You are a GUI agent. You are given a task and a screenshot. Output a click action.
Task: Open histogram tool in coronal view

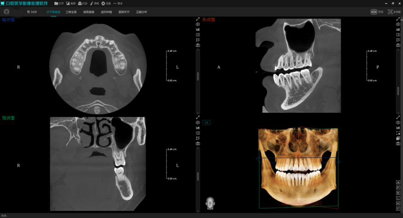tap(198, 128)
